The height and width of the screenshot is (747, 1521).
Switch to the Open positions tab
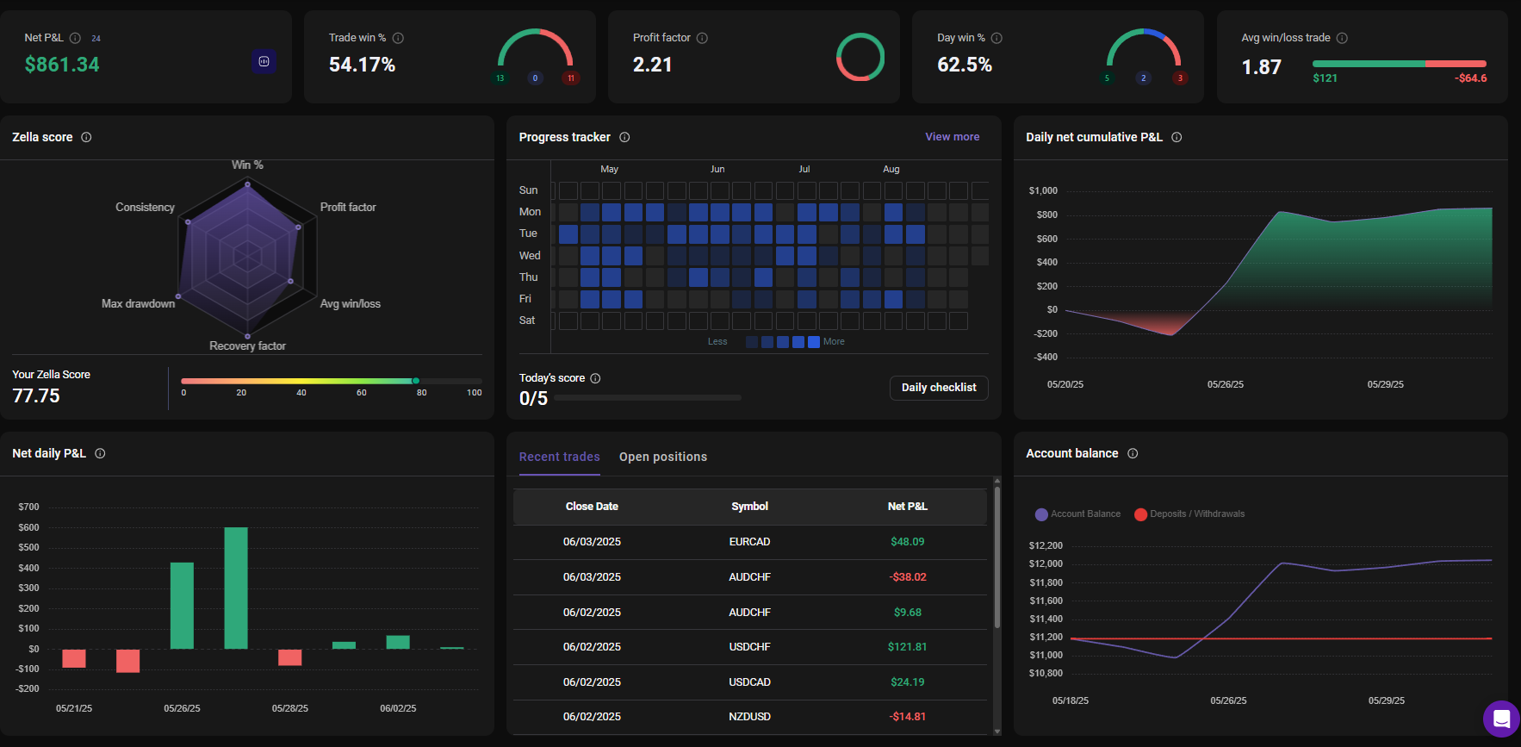coord(662,457)
